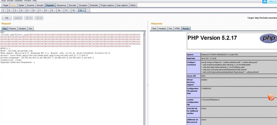Image resolution: width=277 pixels, height=125 pixels.
Task: Switch to the Spider tool tab
Action: (x=21, y=5)
